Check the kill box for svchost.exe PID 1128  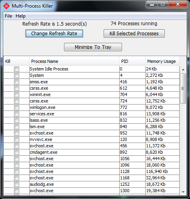click(x=16, y=171)
